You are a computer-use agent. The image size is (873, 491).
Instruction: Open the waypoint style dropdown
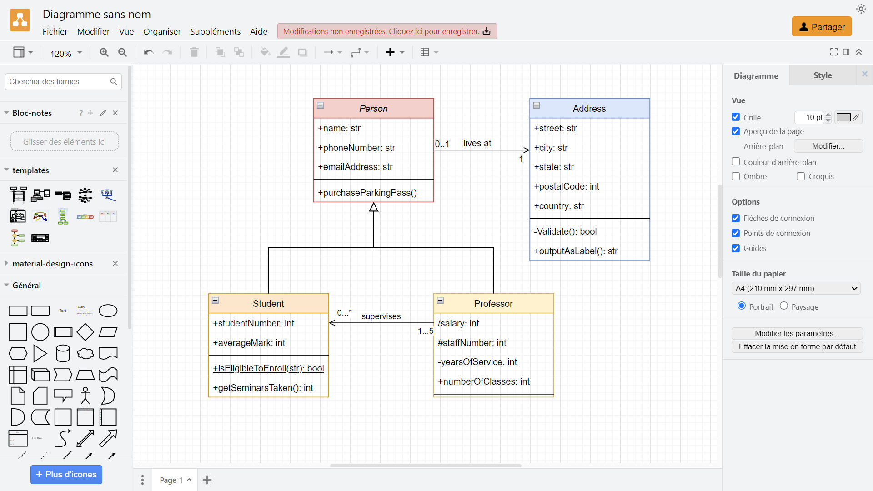360,52
